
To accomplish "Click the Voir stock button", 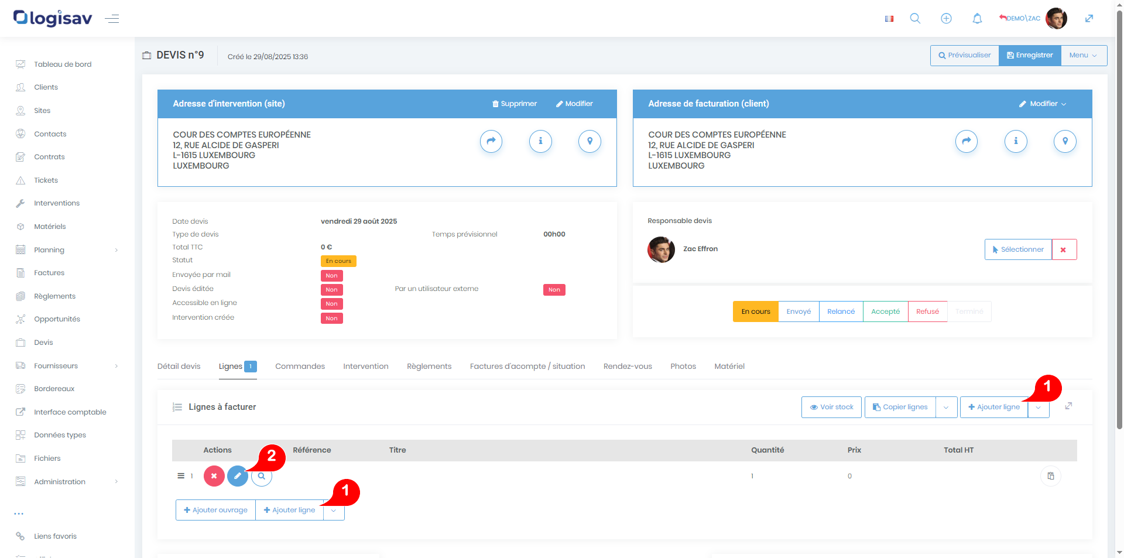I will tap(831, 407).
